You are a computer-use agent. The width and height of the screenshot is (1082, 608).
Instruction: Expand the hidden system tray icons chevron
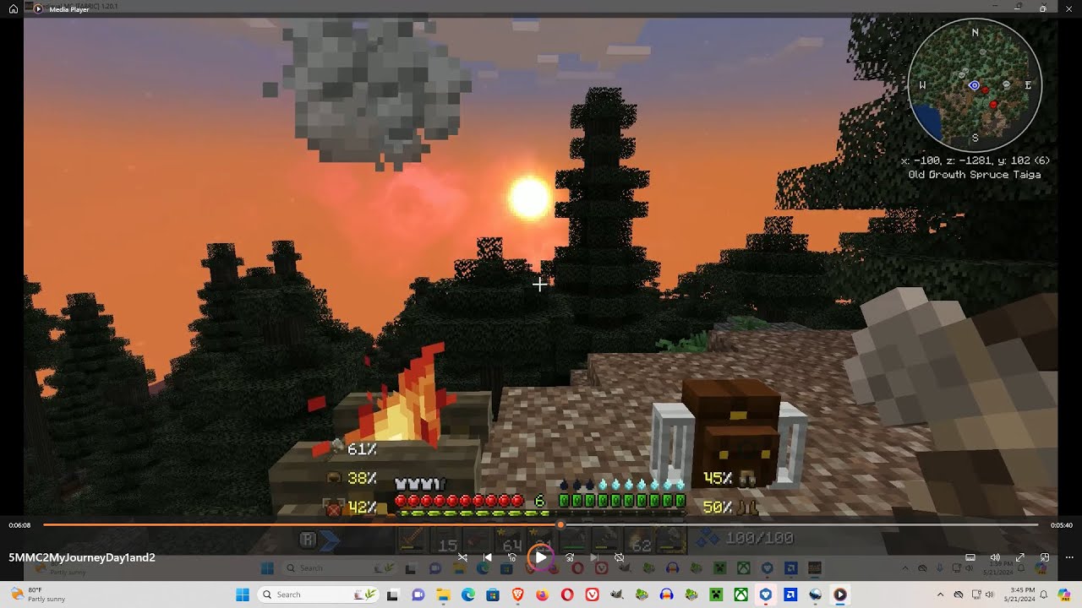940,594
